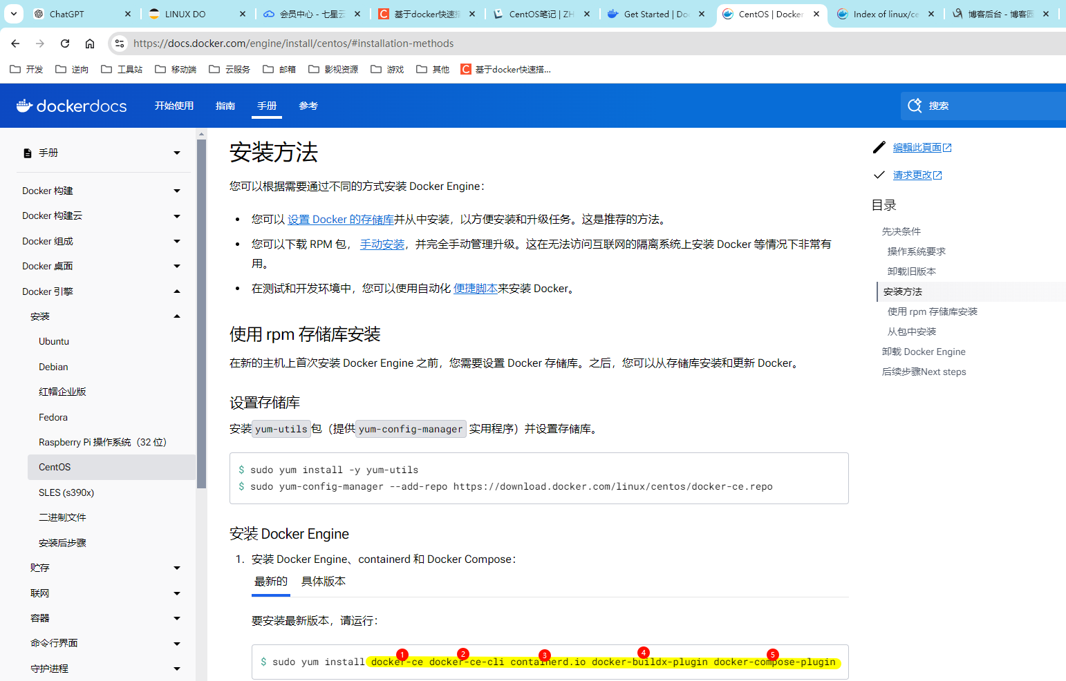Open the 游戏 bookmark folder
The image size is (1066, 681).
[x=387, y=69]
